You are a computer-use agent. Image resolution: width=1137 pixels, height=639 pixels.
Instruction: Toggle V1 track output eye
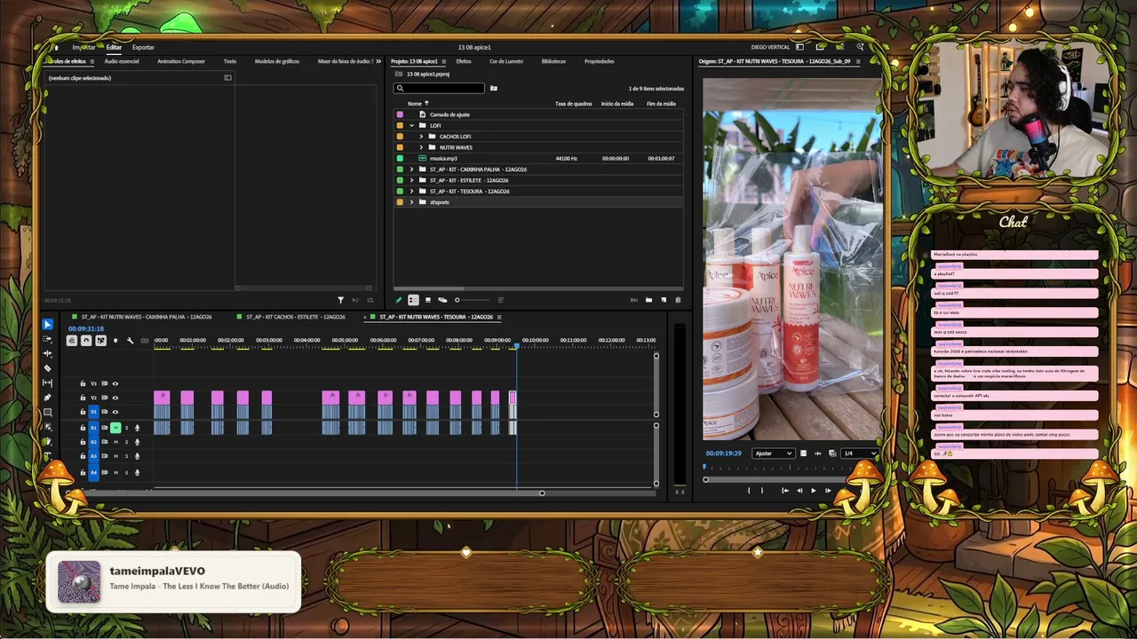pos(115,412)
